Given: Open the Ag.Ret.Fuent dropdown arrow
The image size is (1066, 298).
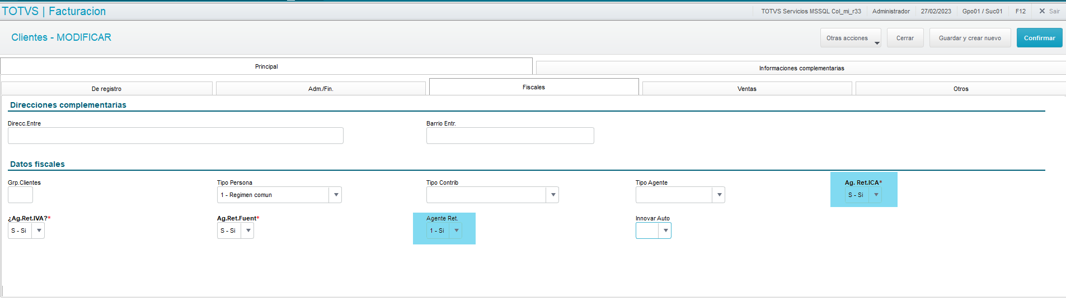Looking at the screenshot, I should tap(248, 230).
